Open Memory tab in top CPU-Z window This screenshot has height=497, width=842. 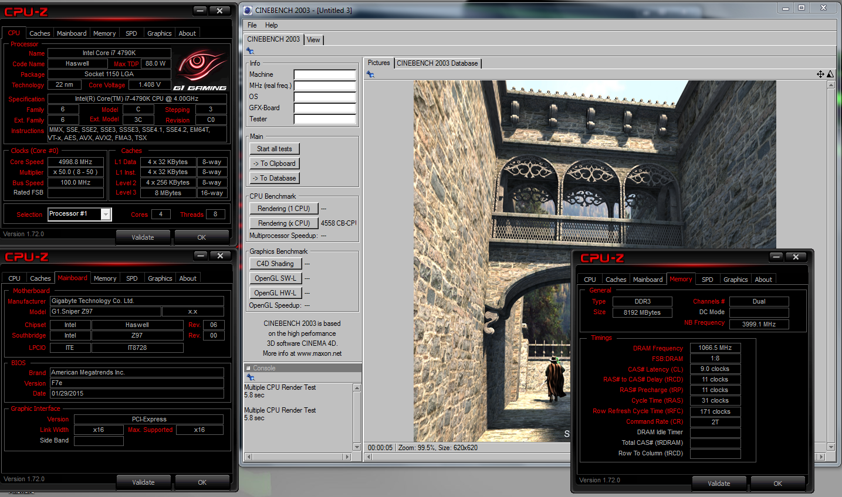[104, 33]
